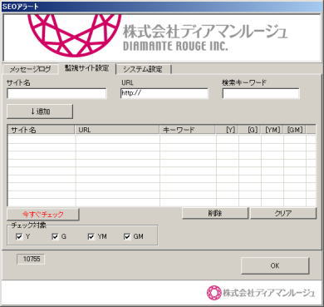
Task: Click the red 今すぐチェック button
Action: [43, 214]
